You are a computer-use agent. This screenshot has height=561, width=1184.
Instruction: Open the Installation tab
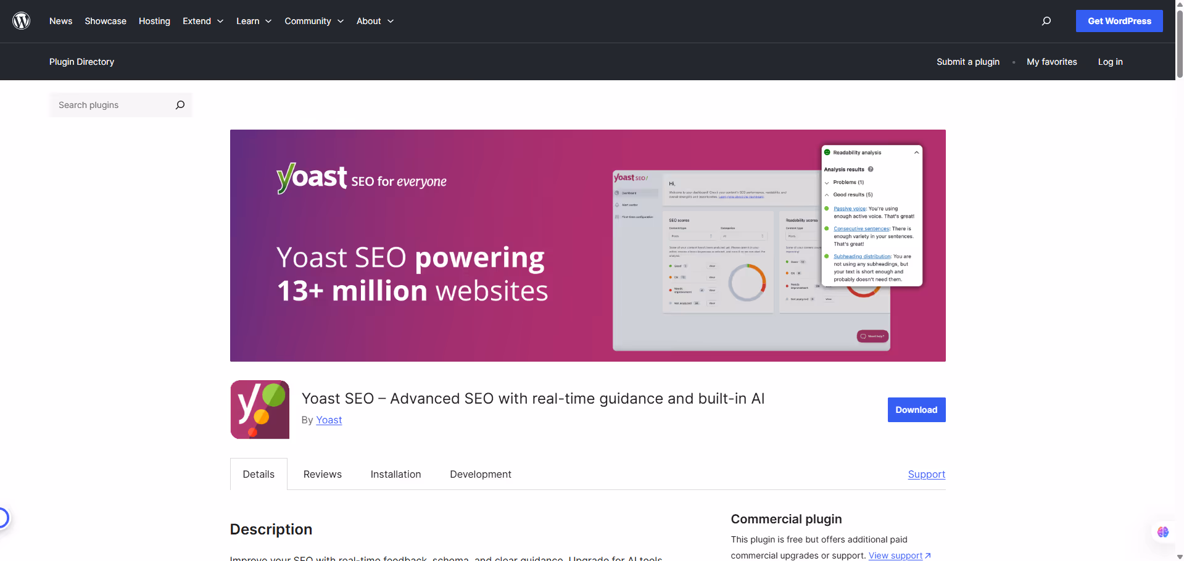point(395,474)
